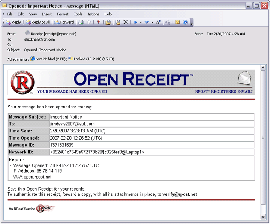Open Help with the blue question icon

[x=185, y=22]
